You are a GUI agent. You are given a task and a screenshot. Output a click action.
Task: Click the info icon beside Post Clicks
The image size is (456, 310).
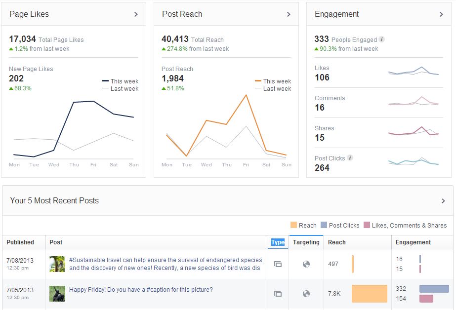[350, 158]
